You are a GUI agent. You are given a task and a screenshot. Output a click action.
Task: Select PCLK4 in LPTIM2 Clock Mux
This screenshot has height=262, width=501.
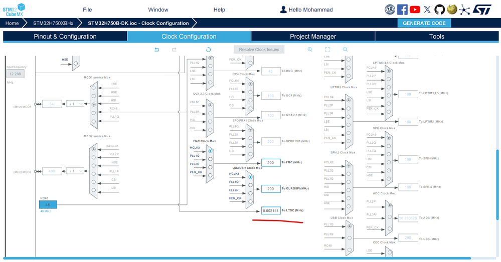tap(349, 100)
